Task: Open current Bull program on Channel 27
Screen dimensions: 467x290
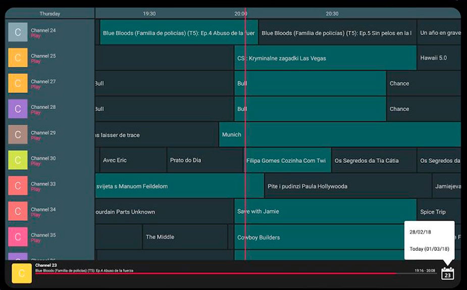Action: tap(310, 83)
